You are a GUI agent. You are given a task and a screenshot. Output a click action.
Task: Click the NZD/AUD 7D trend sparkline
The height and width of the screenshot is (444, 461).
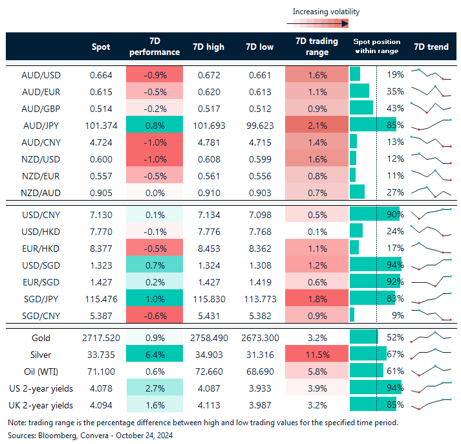[x=431, y=192]
